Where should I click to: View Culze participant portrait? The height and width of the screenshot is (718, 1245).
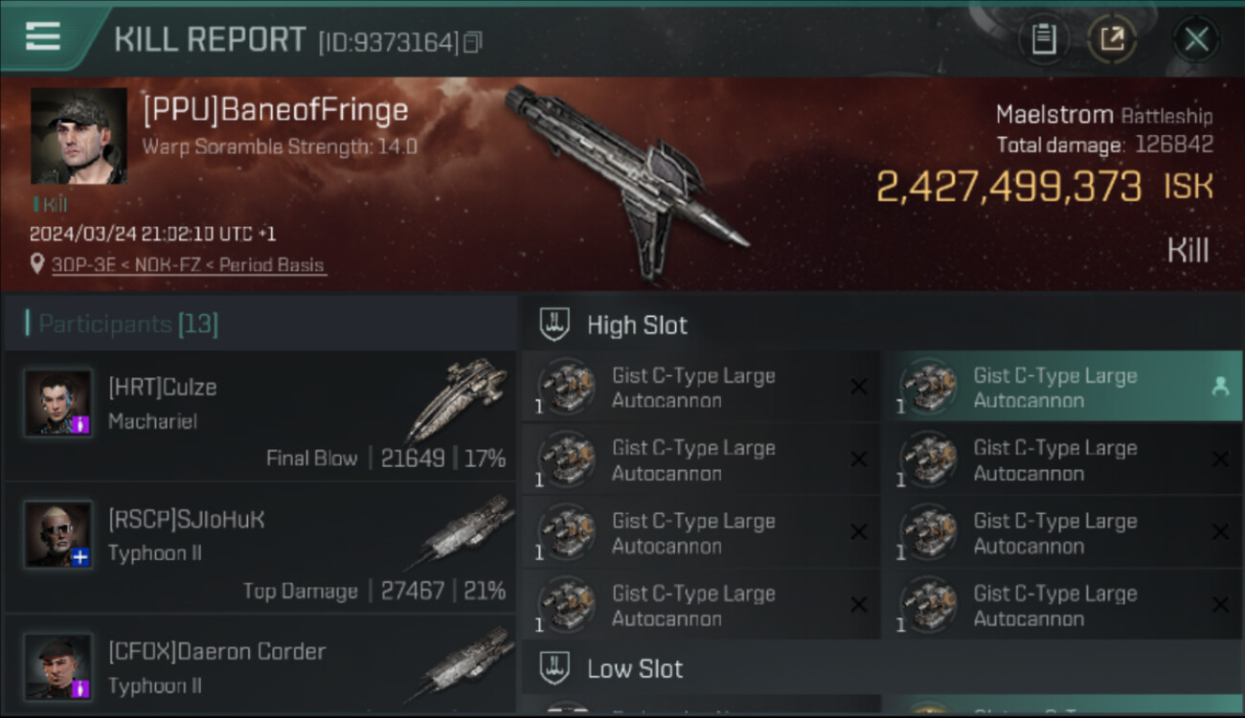pyautogui.click(x=58, y=402)
